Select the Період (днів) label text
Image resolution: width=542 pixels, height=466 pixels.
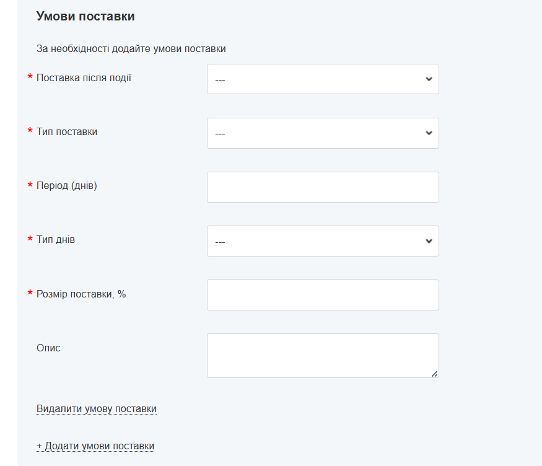(67, 186)
